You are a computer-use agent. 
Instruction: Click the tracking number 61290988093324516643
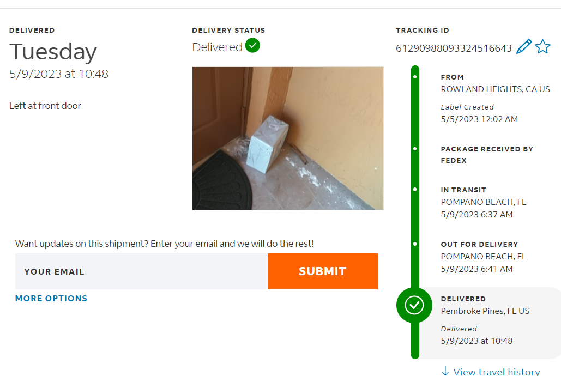coord(454,48)
